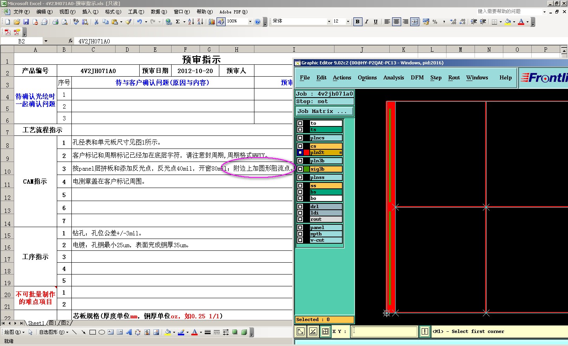Viewport: 568px width, 346px height.
Task: Click the Graphic Editor zoom-home icon
Action: (300, 331)
